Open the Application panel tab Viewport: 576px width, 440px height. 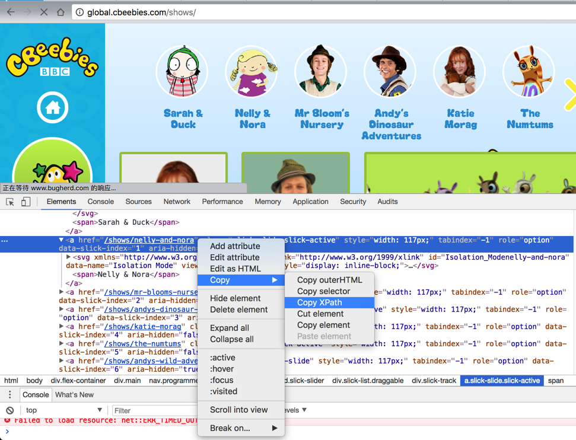[310, 202]
